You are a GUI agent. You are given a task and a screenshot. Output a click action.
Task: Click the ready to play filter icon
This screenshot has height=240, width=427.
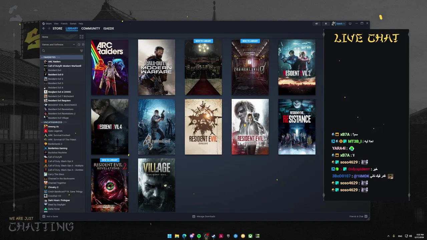point(83,44)
